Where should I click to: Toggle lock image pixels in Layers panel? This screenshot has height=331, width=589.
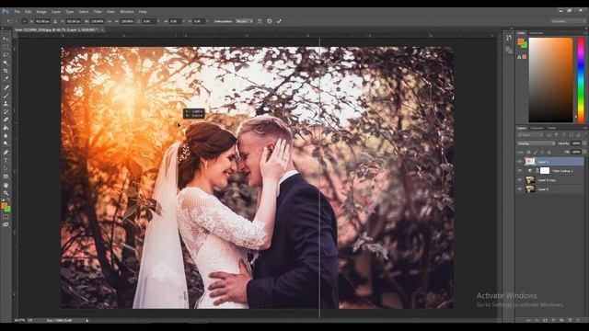pos(536,152)
